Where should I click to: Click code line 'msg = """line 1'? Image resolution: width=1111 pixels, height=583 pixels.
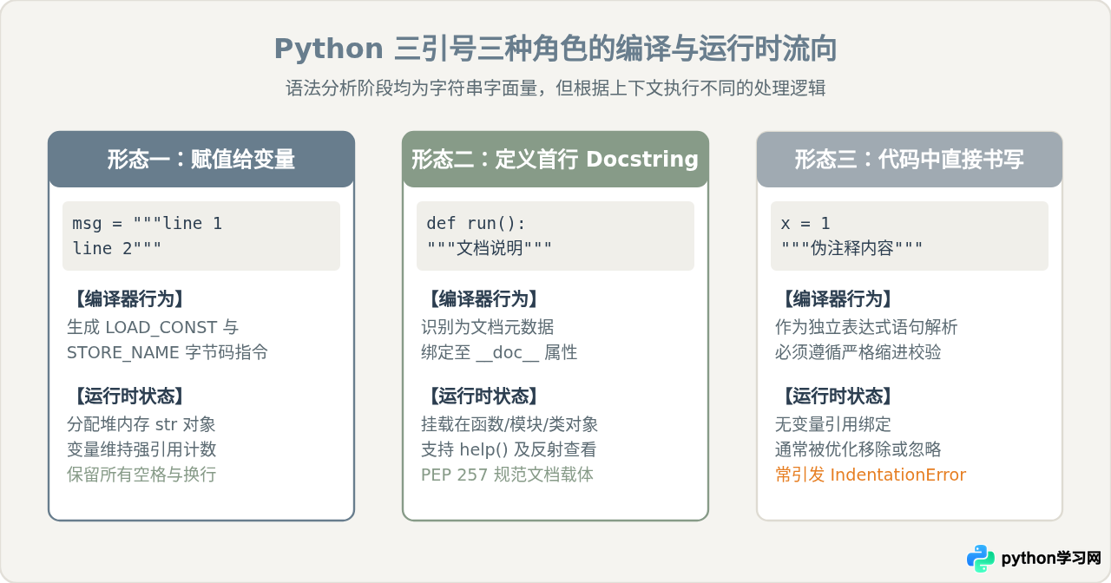pos(148,224)
